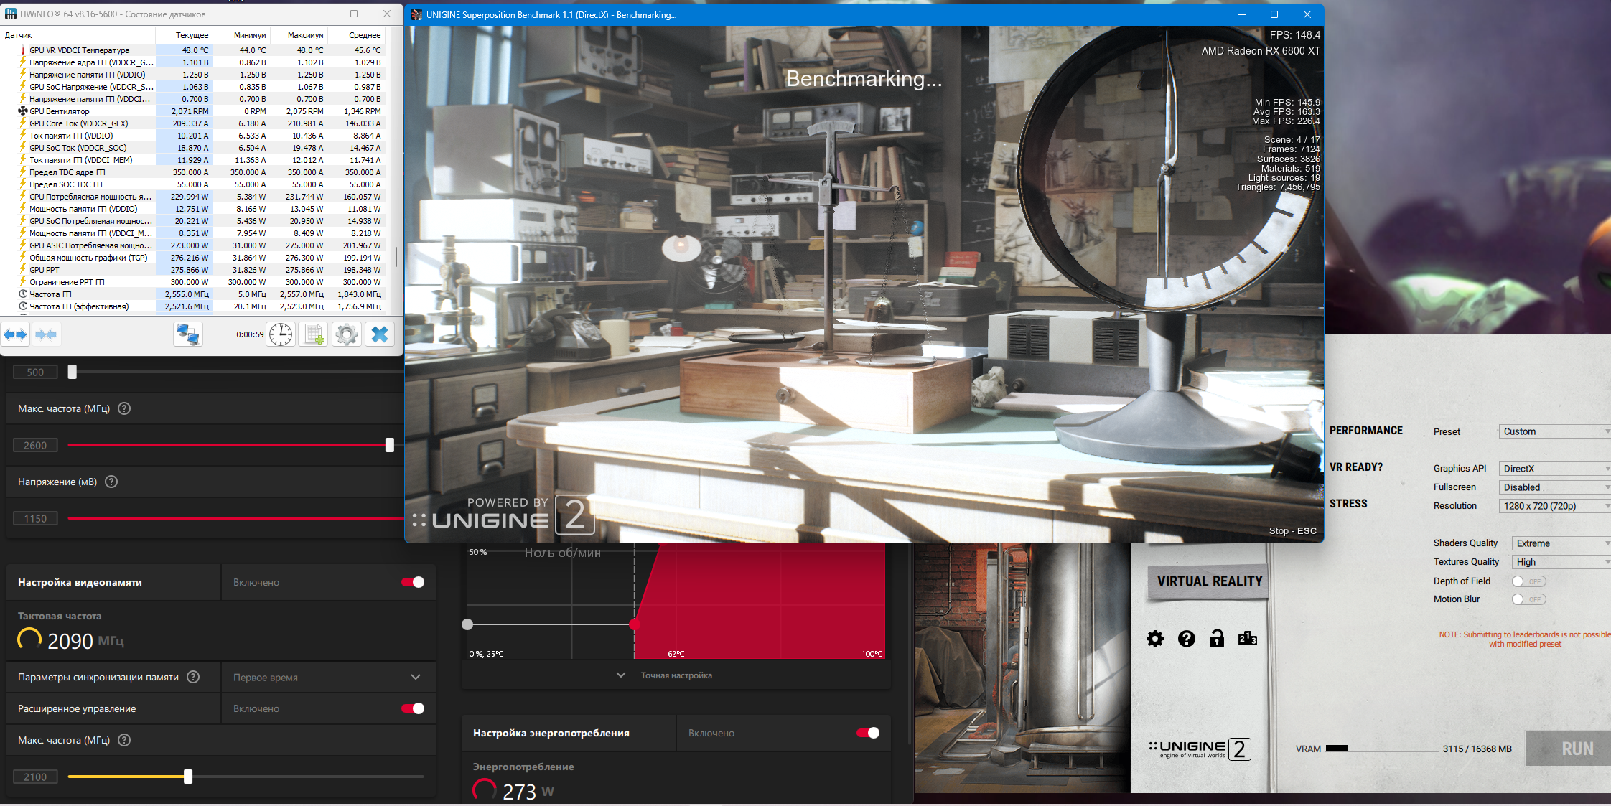Image resolution: width=1611 pixels, height=806 pixels.
Task: Click the HWiNFO log file icon
Action: (314, 334)
